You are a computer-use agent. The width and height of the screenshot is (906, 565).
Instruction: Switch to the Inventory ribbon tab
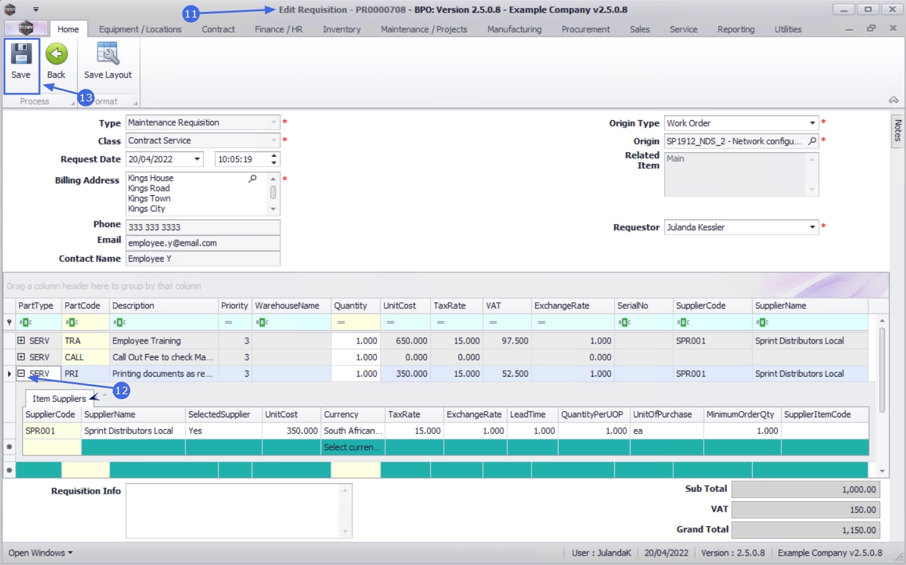click(x=341, y=29)
